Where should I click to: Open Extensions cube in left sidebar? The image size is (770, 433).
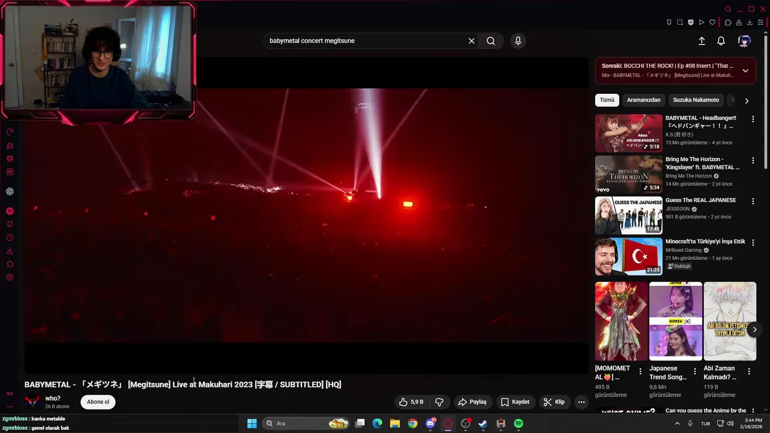click(x=10, y=264)
